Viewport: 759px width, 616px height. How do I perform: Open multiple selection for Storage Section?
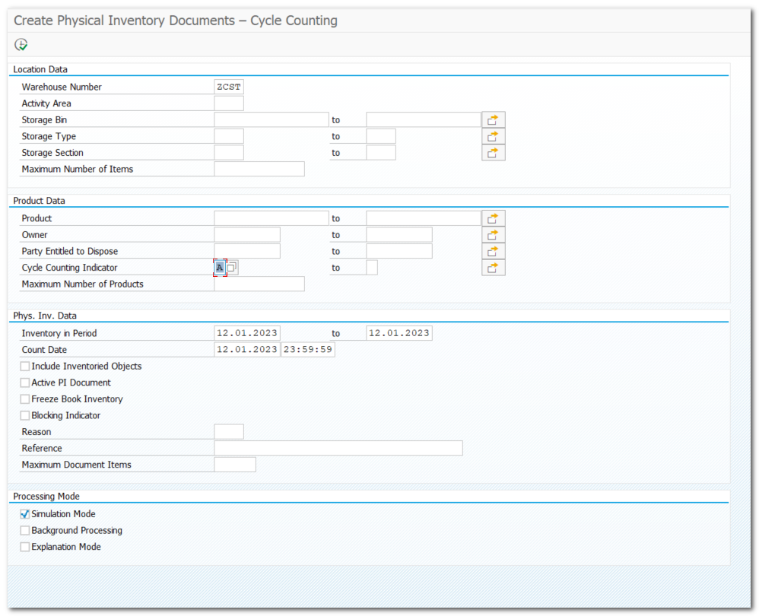tap(492, 152)
